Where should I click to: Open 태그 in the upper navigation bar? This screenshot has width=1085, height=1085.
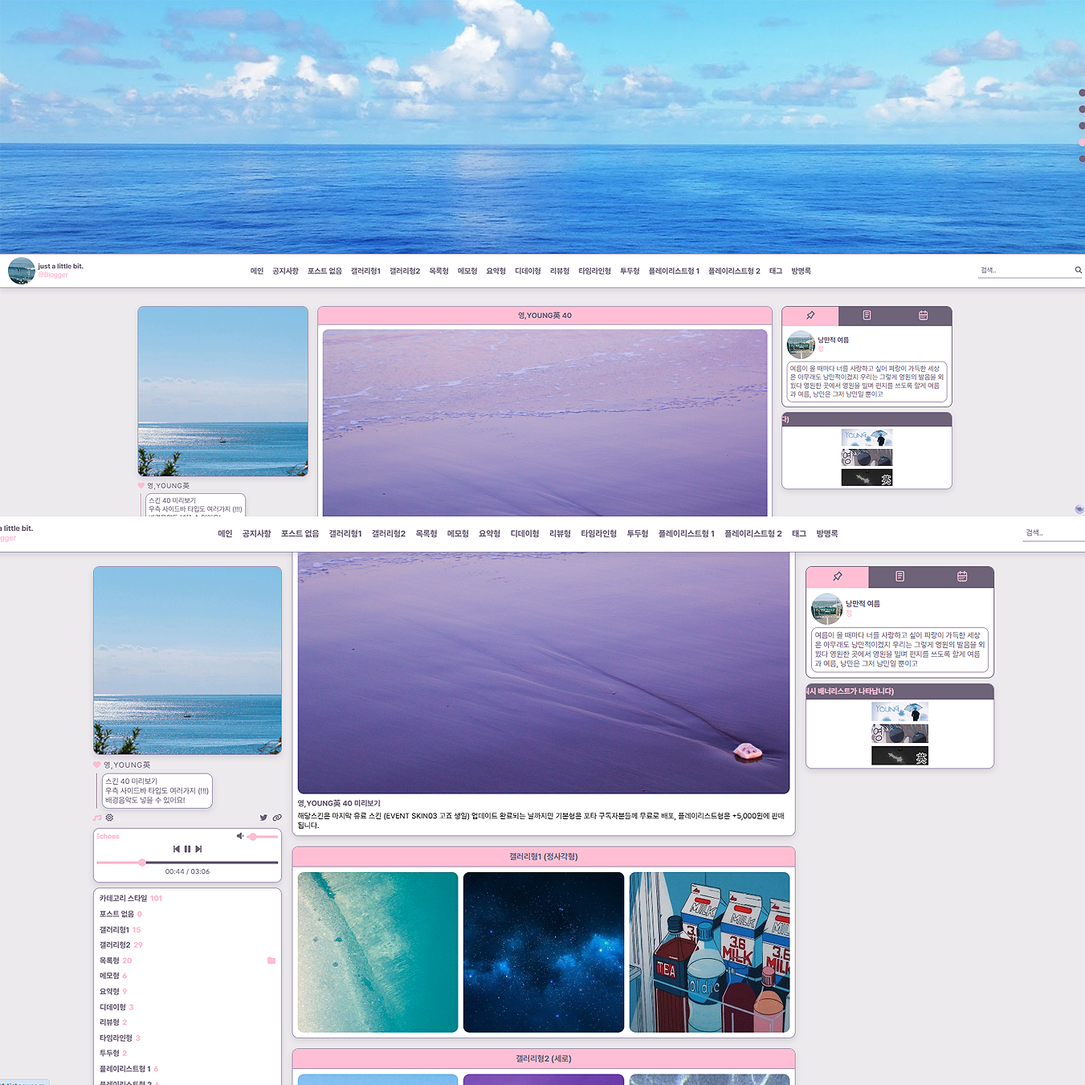point(776,271)
